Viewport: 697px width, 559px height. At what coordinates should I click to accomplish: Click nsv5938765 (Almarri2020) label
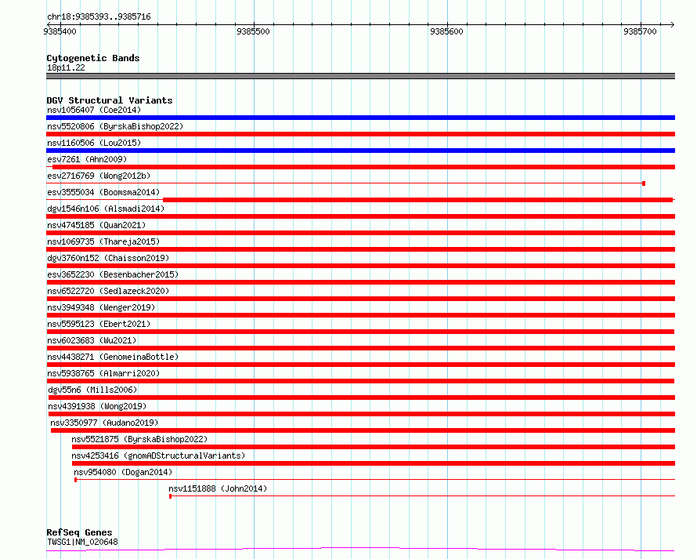(x=103, y=373)
